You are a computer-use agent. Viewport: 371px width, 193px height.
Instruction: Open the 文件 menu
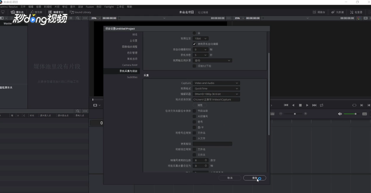(x=23, y=7)
